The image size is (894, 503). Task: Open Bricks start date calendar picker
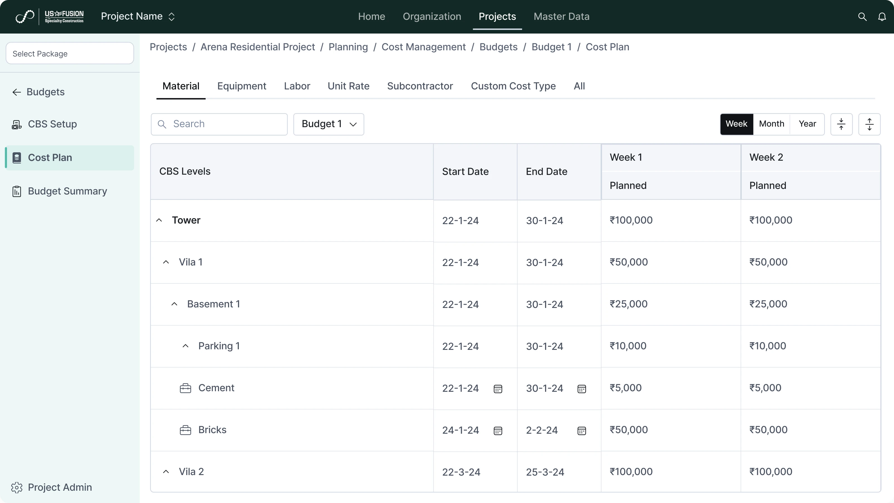tap(498, 430)
